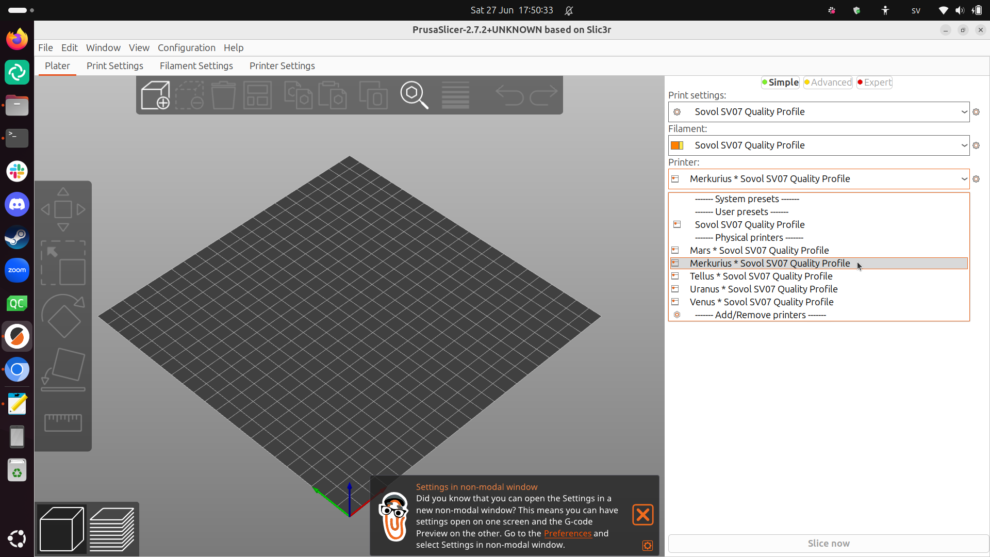Click the Undo arrow icon

[x=509, y=95]
